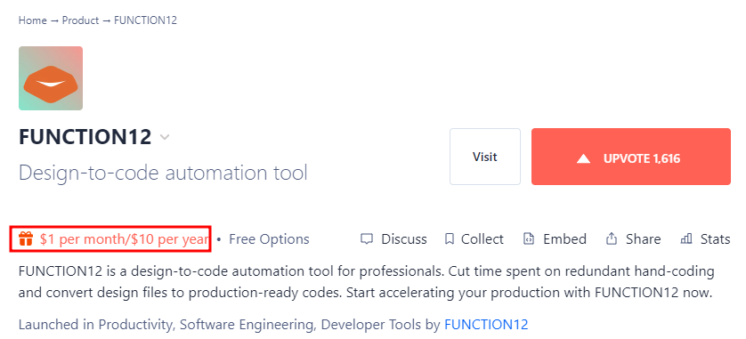The width and height of the screenshot is (746, 339).
Task: Select FUNCTION12 in the breadcrumb trail
Action: [x=146, y=20]
